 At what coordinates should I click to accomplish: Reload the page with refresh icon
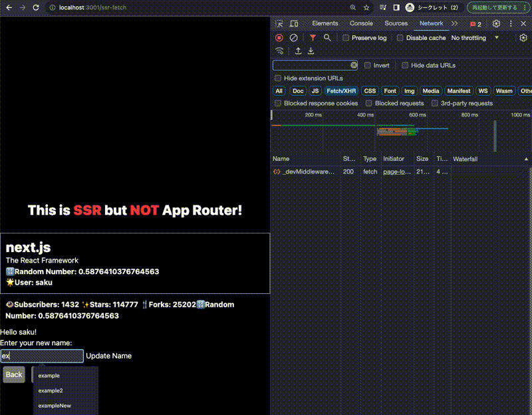pos(36,7)
